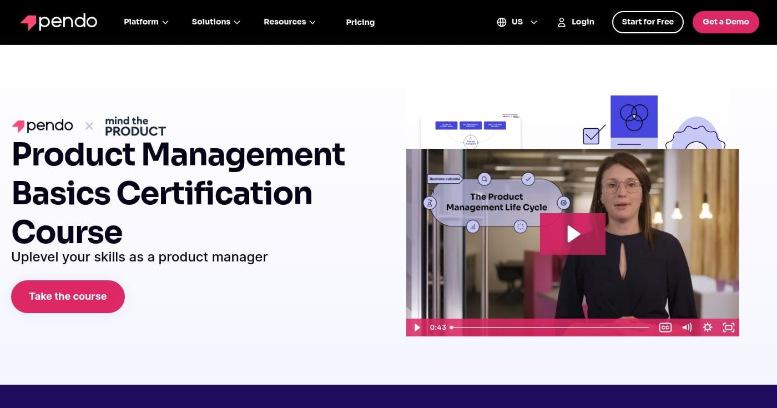Image resolution: width=777 pixels, height=408 pixels.
Task: Open the Resources menu
Action: (x=290, y=22)
